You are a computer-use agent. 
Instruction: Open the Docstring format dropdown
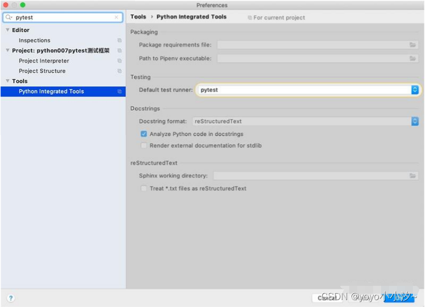click(x=305, y=121)
